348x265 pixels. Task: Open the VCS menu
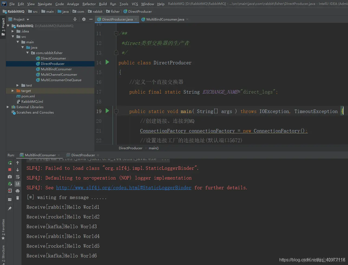(135, 4)
